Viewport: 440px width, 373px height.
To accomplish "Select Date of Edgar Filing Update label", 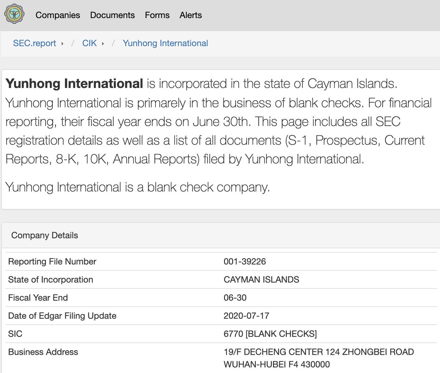I will 62,316.
